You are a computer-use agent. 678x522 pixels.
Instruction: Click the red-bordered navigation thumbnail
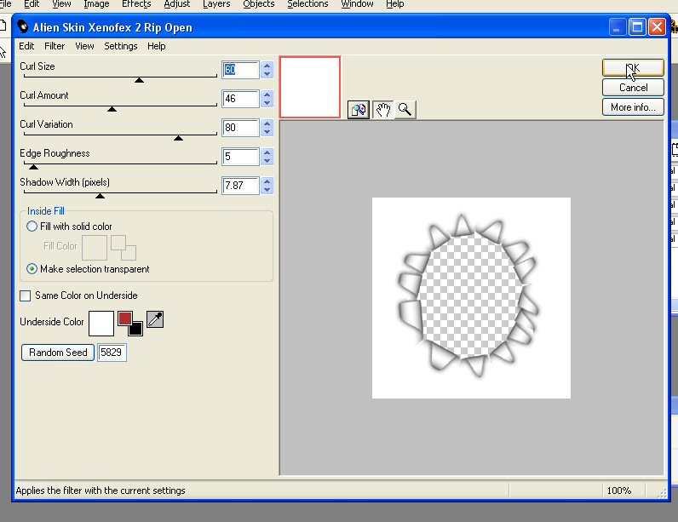(310, 87)
